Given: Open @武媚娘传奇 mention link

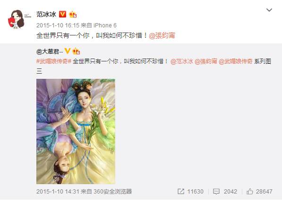Looking at the screenshot, I should (236, 61).
